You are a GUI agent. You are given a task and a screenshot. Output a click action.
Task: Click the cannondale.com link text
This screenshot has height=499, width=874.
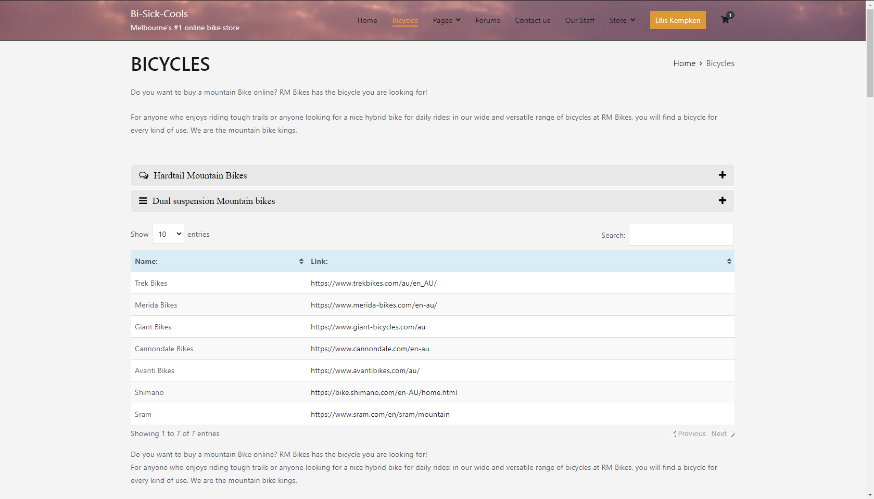tap(370, 349)
